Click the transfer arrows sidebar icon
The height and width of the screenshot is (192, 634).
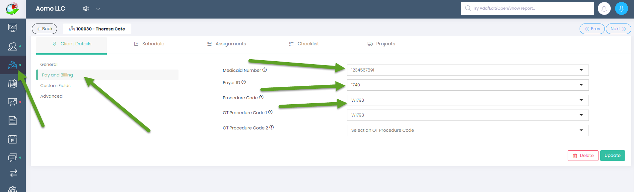pos(13,173)
